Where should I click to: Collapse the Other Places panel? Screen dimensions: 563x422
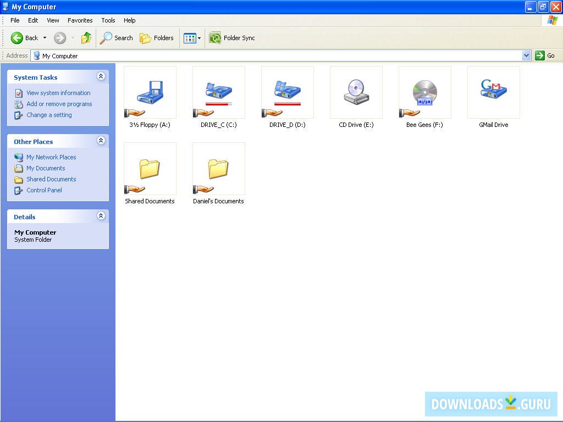click(101, 141)
